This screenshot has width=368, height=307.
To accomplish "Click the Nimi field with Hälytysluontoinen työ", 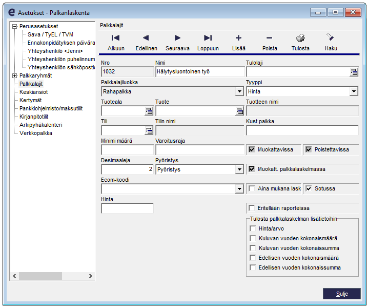I will [x=200, y=72].
